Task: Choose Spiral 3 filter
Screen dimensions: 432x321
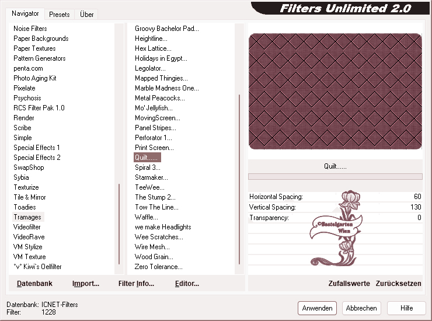Action: [147, 168]
